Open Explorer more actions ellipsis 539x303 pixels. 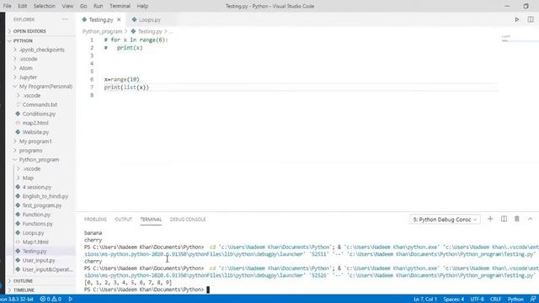point(65,19)
